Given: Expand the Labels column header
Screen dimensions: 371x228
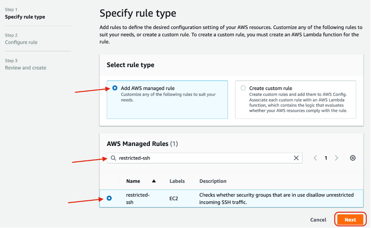Looking at the screenshot, I should pos(177,181).
